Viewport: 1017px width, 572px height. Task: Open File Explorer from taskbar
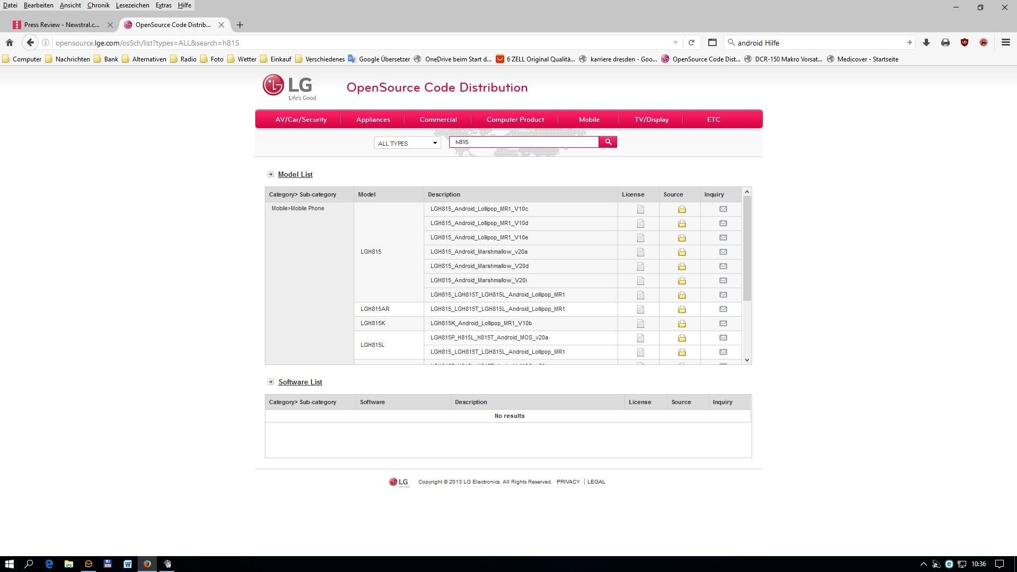point(68,564)
